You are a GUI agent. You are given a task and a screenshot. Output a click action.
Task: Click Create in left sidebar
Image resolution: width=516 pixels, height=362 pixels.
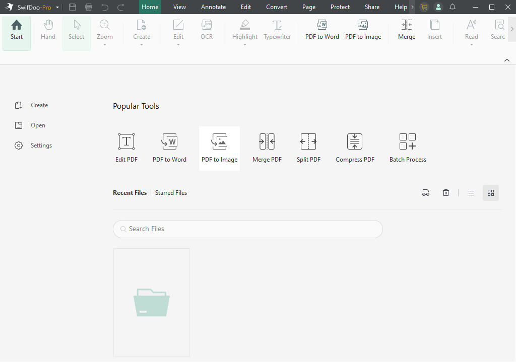click(x=32, y=105)
